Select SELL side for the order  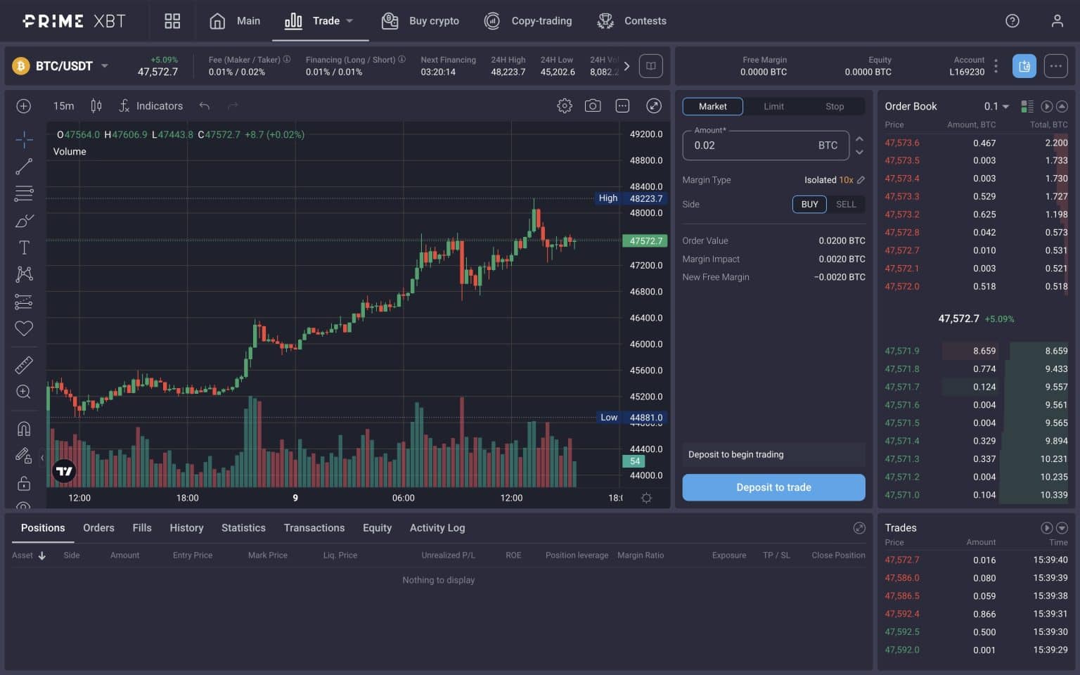pyautogui.click(x=846, y=204)
